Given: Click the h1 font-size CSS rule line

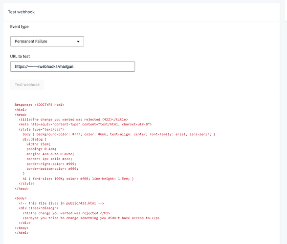Looking at the screenshot, I should coord(78,179).
